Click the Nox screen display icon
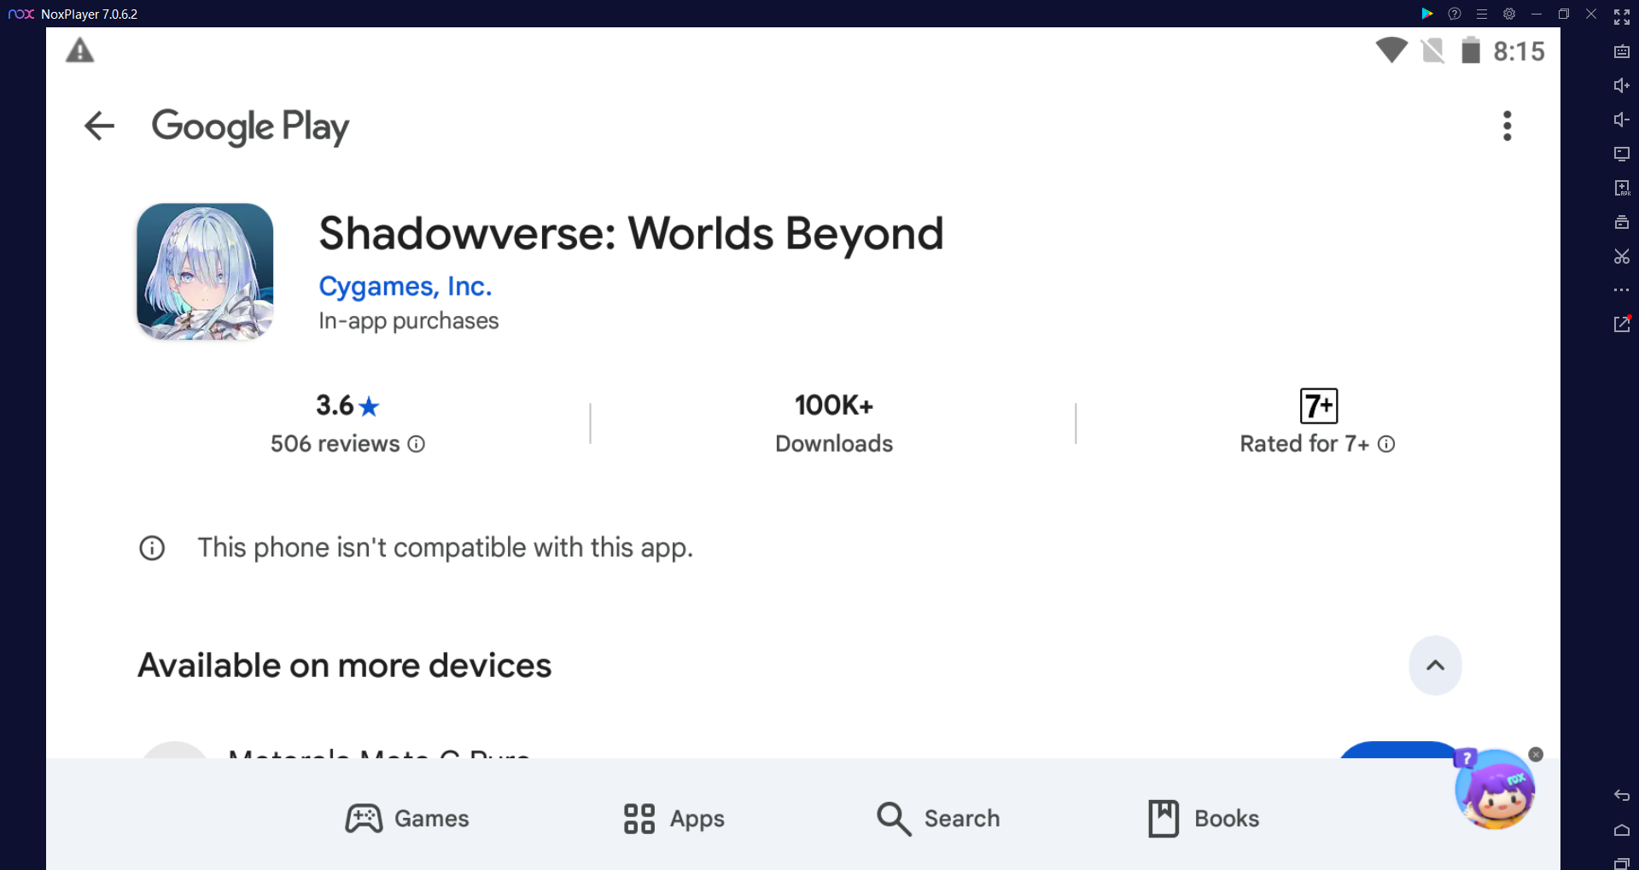1639x870 pixels. [1622, 154]
